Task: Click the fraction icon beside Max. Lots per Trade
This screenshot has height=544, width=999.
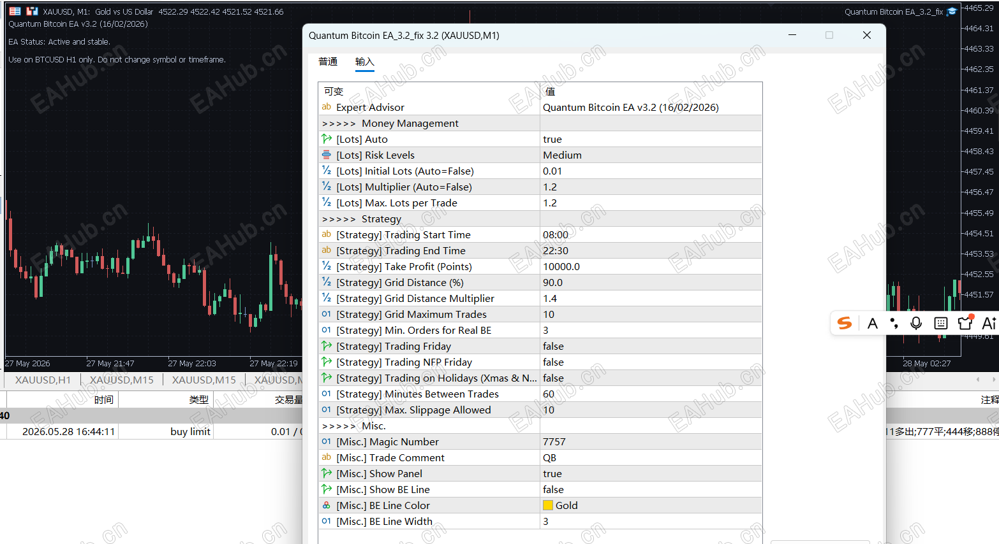Action: tap(327, 203)
